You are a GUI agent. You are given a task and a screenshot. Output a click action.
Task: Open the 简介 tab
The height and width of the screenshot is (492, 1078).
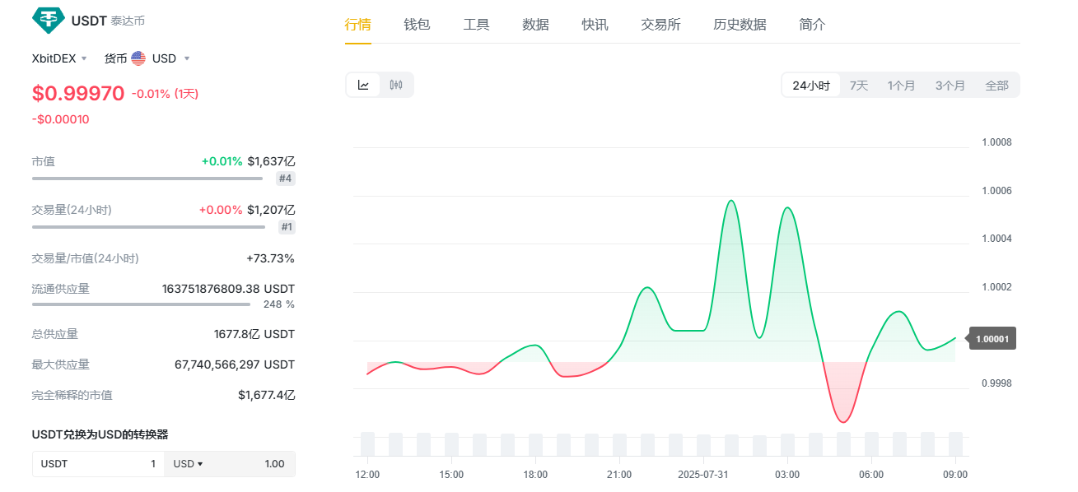point(812,25)
